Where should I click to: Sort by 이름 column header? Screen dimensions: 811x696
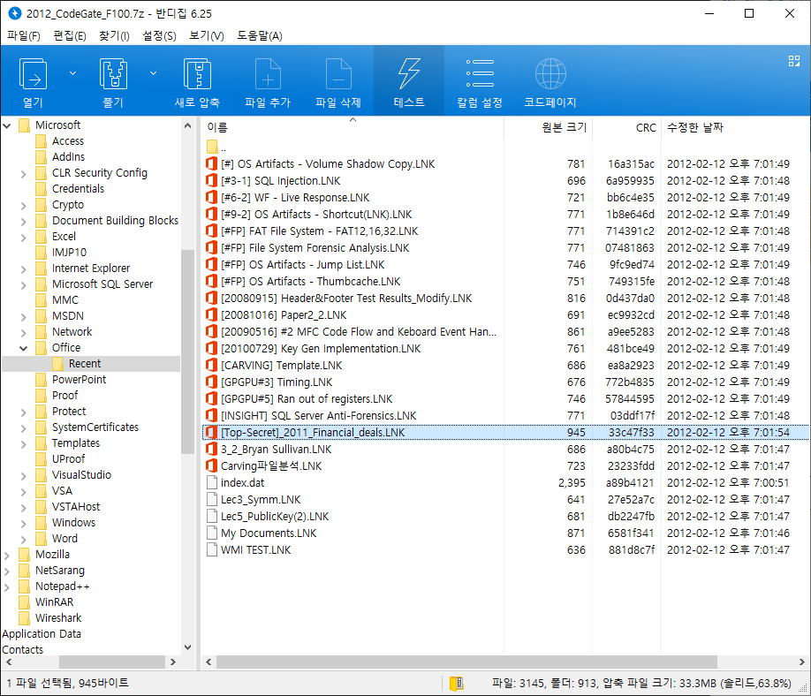click(x=352, y=127)
